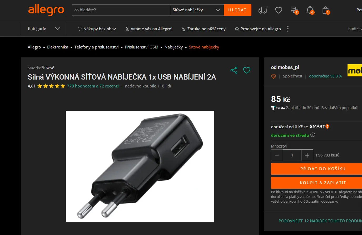This screenshot has height=235, width=362.
Task: Open Prodávejte na Allegro menu item
Action: point(258,29)
